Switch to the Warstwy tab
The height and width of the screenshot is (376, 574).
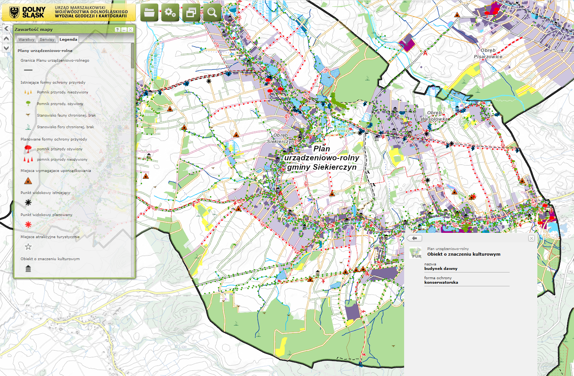click(26, 39)
